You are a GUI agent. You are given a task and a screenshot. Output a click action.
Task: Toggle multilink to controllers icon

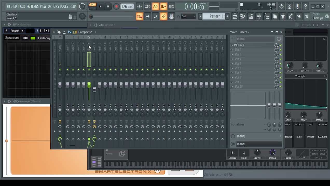click(163, 17)
